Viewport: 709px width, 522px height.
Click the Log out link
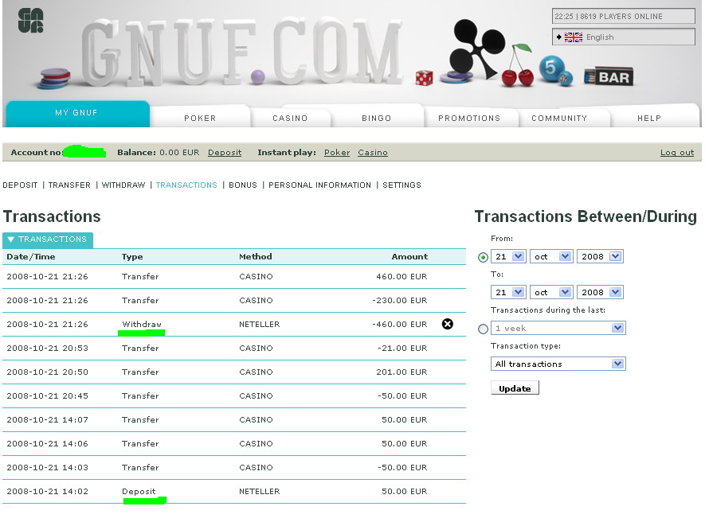tap(677, 153)
